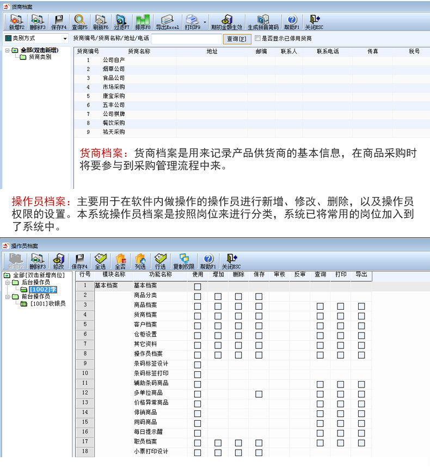Click 导出Excel export icon
The image size is (430, 467).
[167, 22]
